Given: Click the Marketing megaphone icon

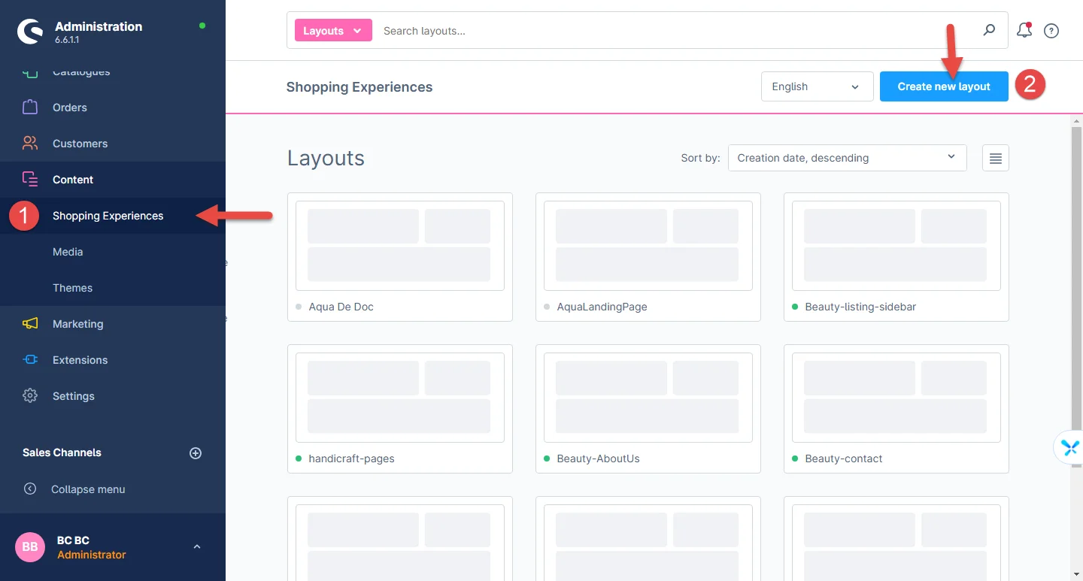Looking at the screenshot, I should coord(30,324).
